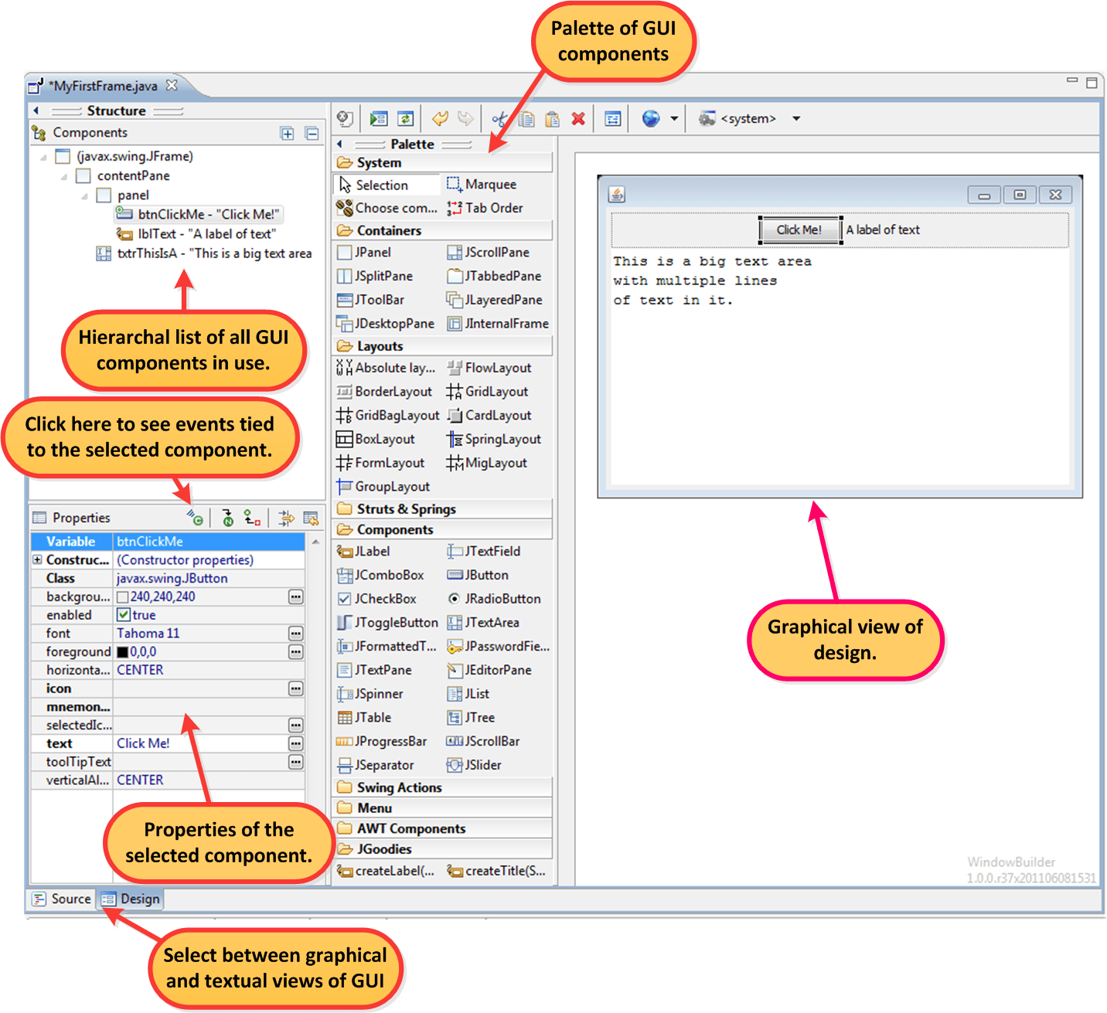
Task: Click the Test/Run toolbar icon
Action: pyautogui.click(x=378, y=117)
